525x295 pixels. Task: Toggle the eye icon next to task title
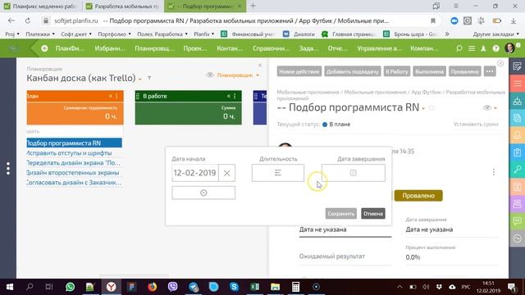487,107
